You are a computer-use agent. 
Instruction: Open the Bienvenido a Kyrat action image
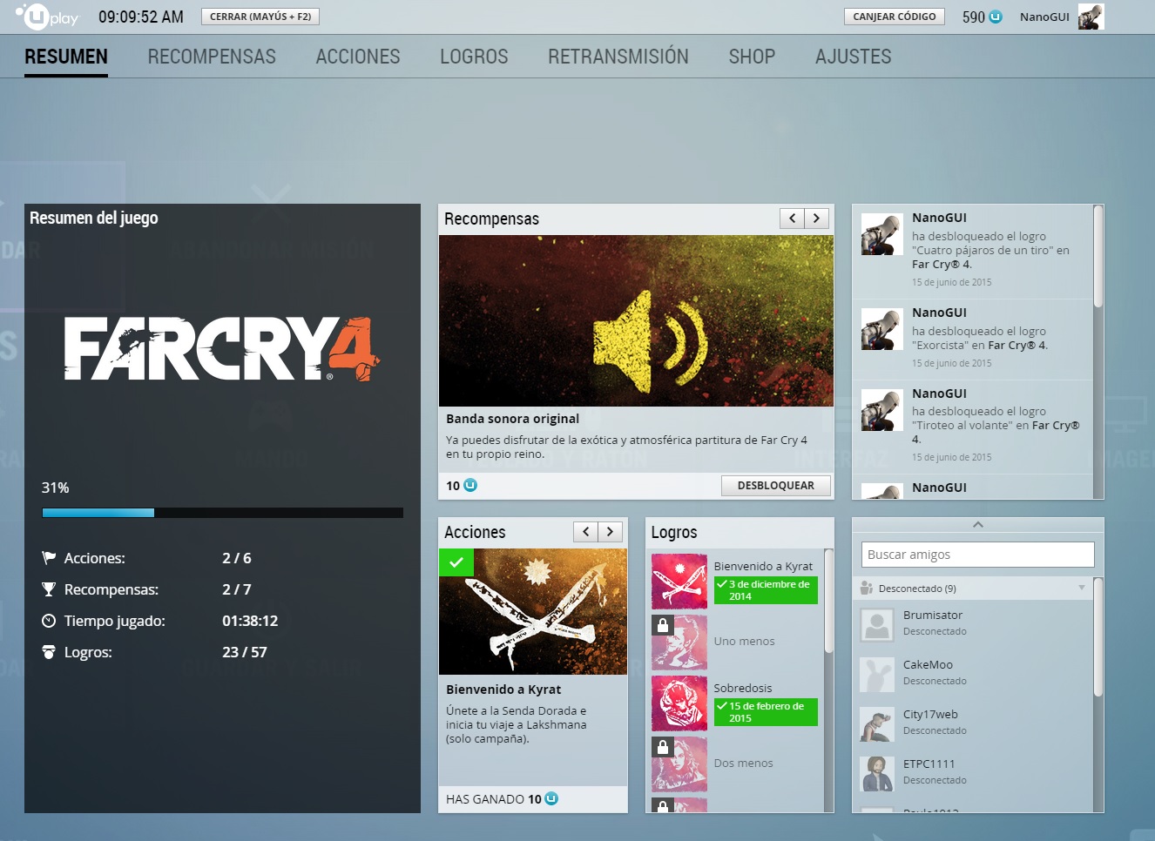(x=533, y=611)
